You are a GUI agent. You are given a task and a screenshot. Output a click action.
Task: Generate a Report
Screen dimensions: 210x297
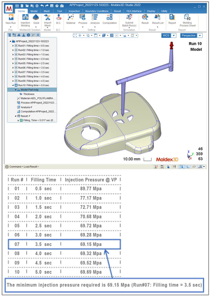pos(172,17)
